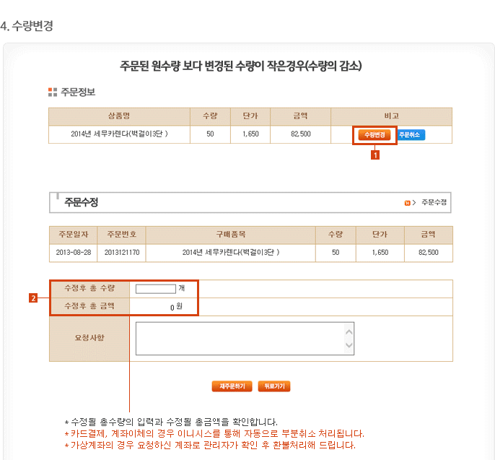Click the blue 주문취소 button
The width and height of the screenshot is (495, 460).
tap(411, 135)
